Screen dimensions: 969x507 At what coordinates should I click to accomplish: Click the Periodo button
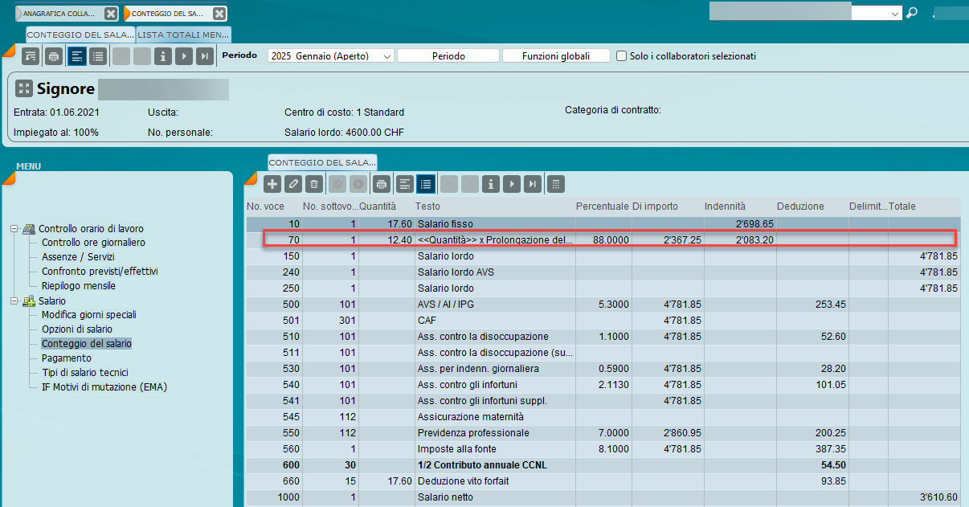point(448,56)
